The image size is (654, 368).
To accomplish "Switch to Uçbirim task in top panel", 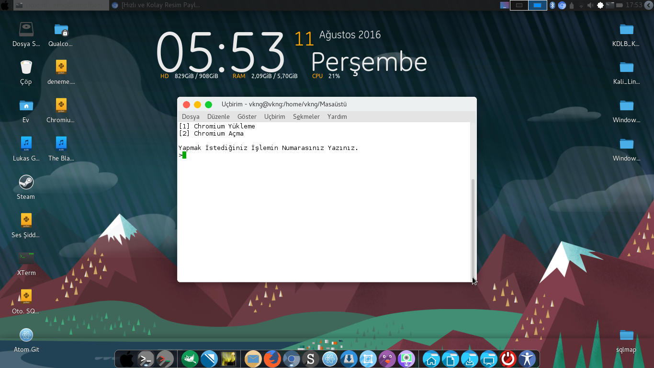I will (x=61, y=5).
